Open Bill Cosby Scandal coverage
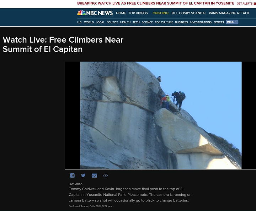Viewport: 256px width, 211px height. [x=189, y=13]
